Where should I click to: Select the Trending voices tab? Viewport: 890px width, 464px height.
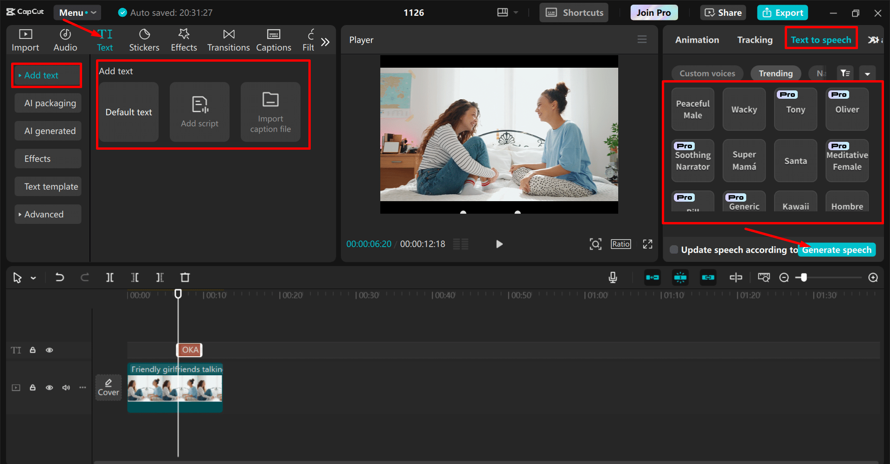pos(775,73)
